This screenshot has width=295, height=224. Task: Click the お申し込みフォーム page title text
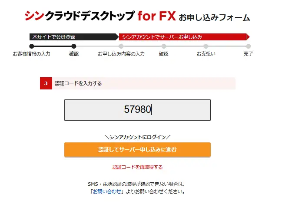(x=214, y=18)
